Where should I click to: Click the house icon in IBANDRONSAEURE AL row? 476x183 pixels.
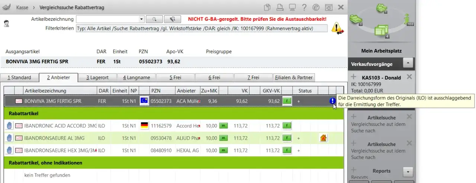pyautogui.click(x=323, y=138)
